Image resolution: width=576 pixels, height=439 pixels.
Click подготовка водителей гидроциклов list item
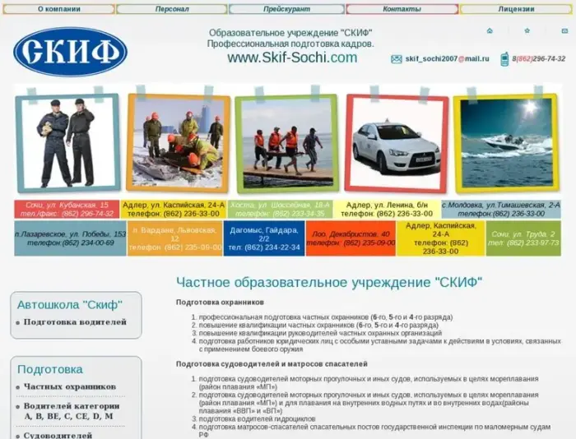[x=257, y=418]
